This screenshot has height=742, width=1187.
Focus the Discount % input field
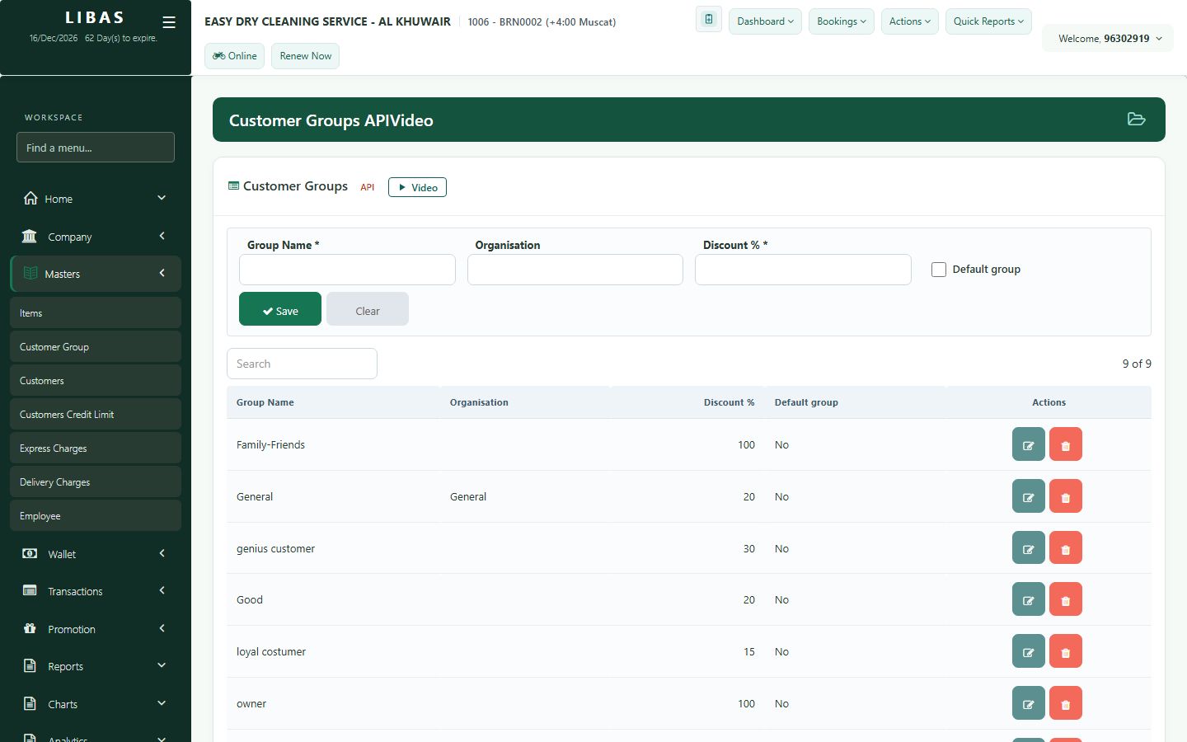[x=803, y=270]
